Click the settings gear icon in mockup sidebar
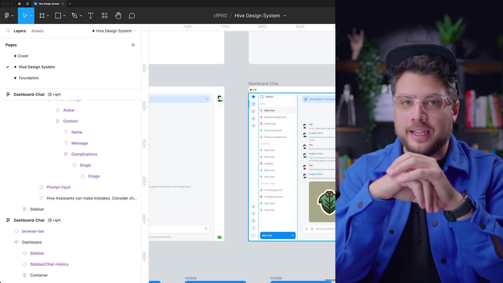Viewport: 503px width, 283px height. (253, 214)
